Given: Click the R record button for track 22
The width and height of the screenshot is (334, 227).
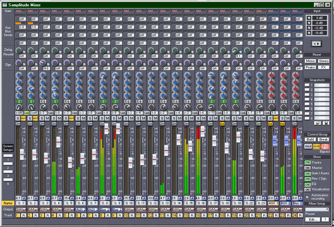Looking at the screenshot, I should [x=276, y=216].
